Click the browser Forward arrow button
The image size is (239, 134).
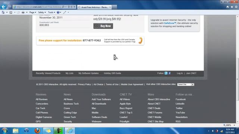coord(9,7)
